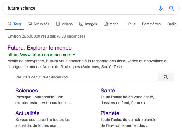Click the three-dot icon beside Plus
182x129 pixels.
126,24
